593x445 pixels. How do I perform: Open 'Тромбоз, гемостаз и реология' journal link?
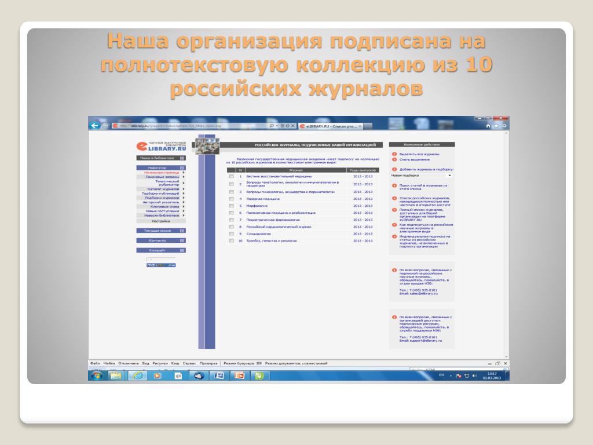pos(272,240)
